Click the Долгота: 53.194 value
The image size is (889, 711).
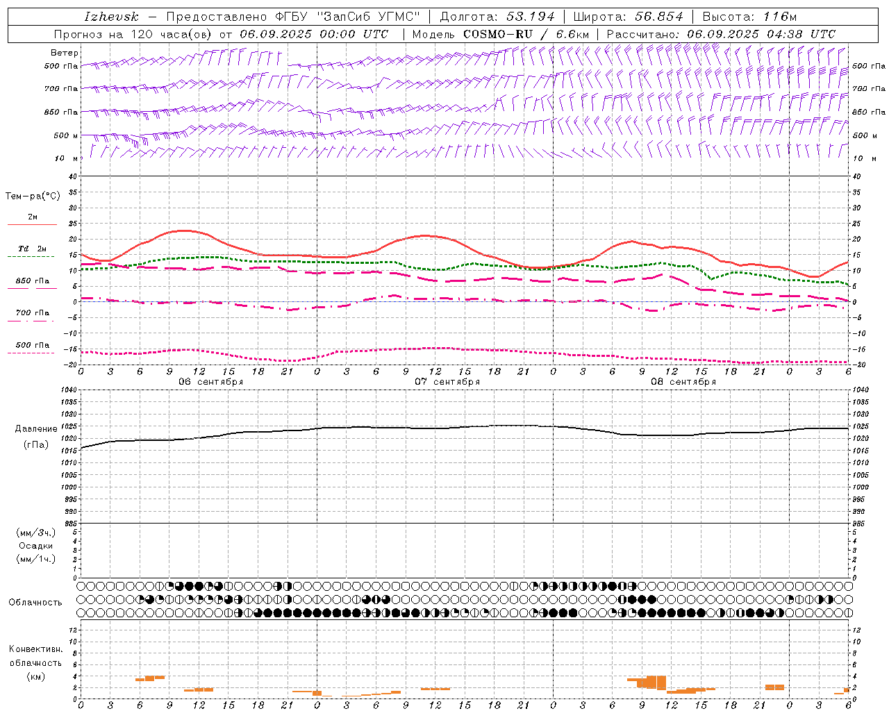click(x=497, y=17)
